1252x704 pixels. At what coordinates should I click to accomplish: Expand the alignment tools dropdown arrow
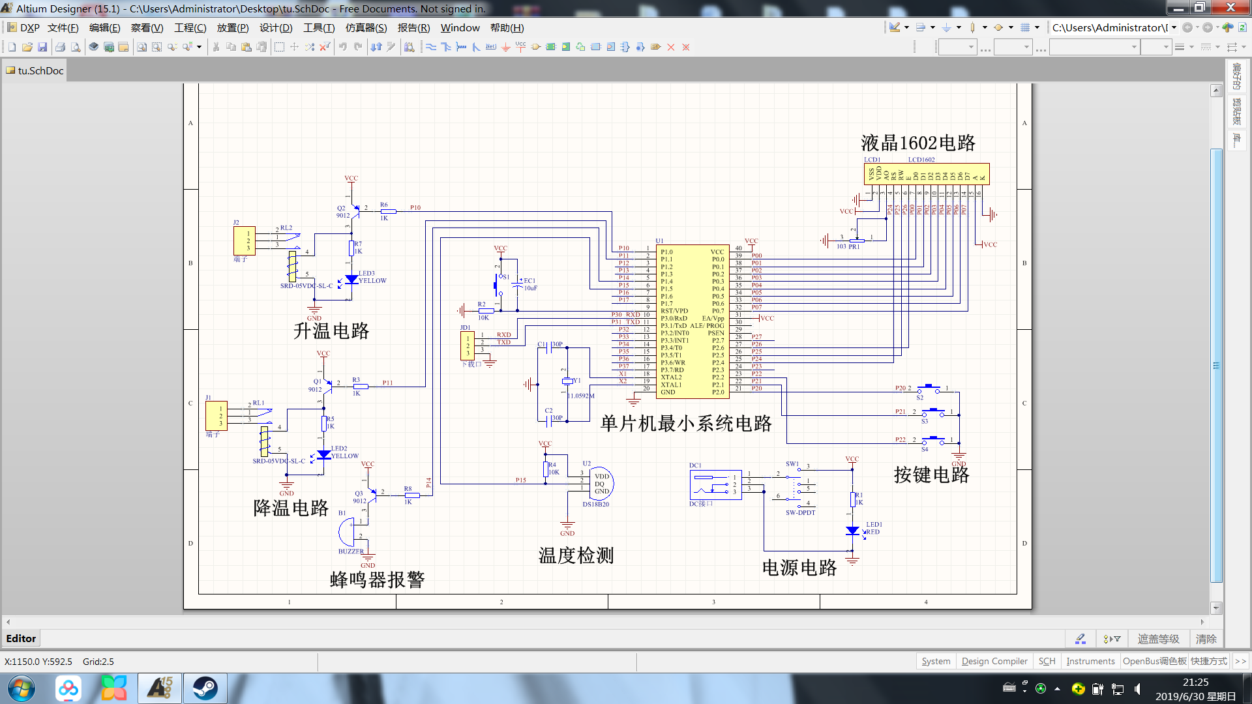(932, 27)
